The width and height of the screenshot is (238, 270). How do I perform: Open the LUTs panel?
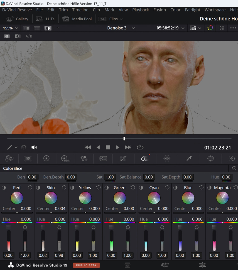tap(45, 19)
